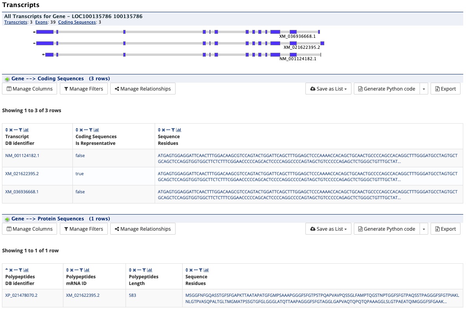Viewport: 466px width, 309px height.
Task: Export the Coding Sequences table
Action: click(x=446, y=89)
